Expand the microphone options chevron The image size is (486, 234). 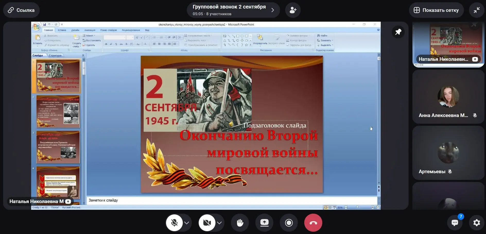click(187, 223)
